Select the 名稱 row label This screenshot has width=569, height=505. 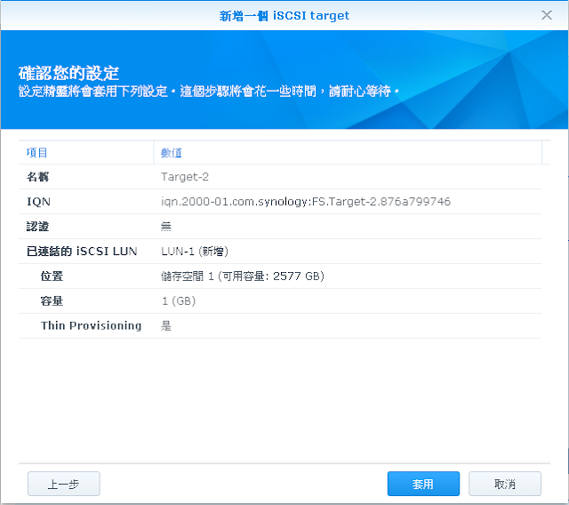pos(37,177)
